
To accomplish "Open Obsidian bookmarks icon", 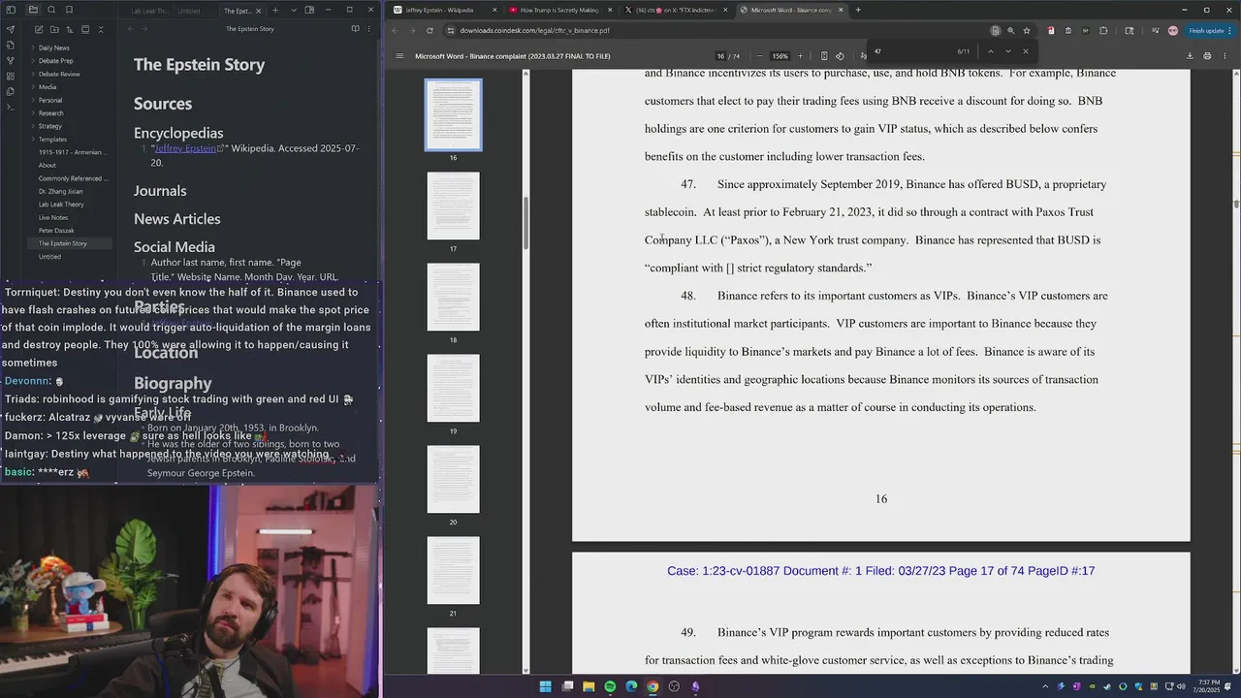I will coord(70,10).
